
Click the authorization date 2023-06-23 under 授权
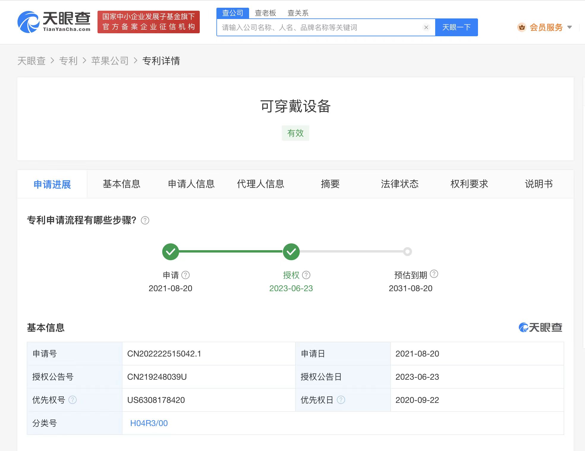pos(291,288)
